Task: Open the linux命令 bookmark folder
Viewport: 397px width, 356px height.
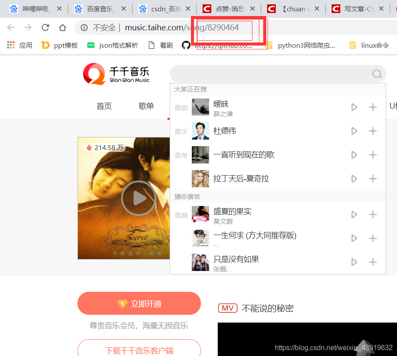Action: [369, 46]
